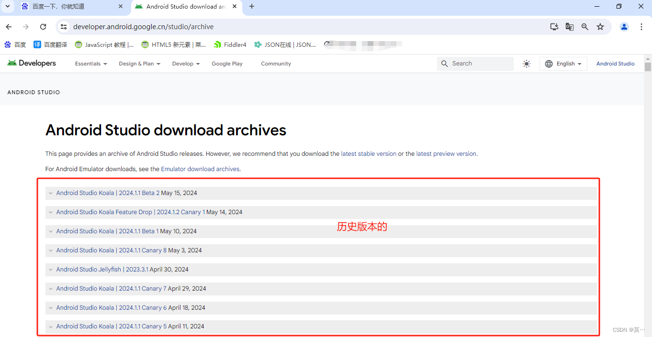Open the Design & Plan dropdown menu
652x337 pixels.
(140, 64)
